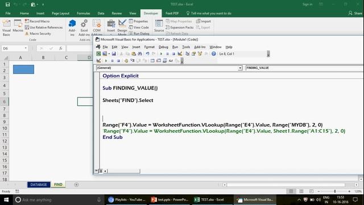The image size is (364, 205).
Task: Start Record Macro in Excel ribbon
Action: [37, 21]
